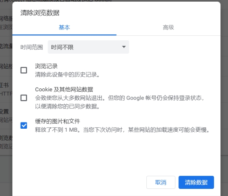228x196 pixels.
Task: Click the blue 清除数据 button
Action: point(196,183)
